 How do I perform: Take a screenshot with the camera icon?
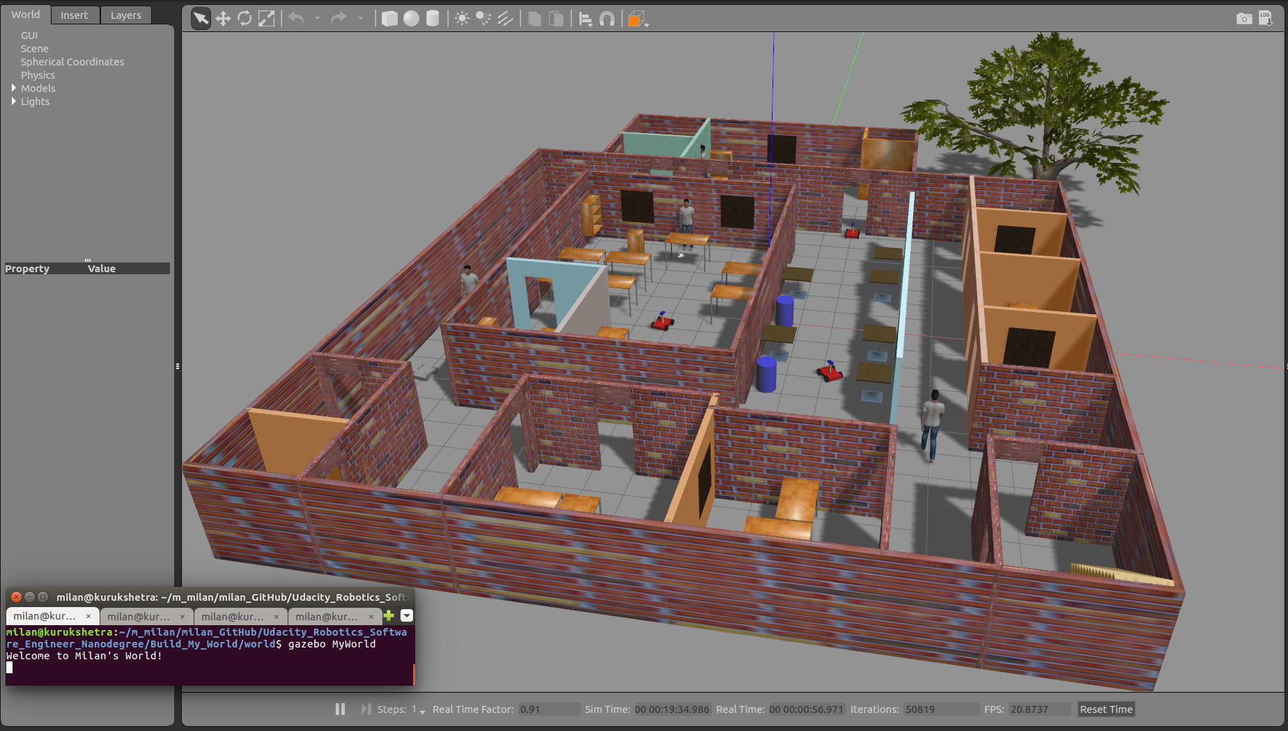coord(1244,19)
